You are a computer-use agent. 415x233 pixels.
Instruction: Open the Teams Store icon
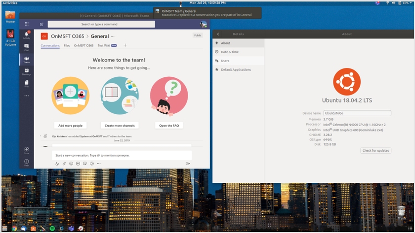click(x=26, y=150)
